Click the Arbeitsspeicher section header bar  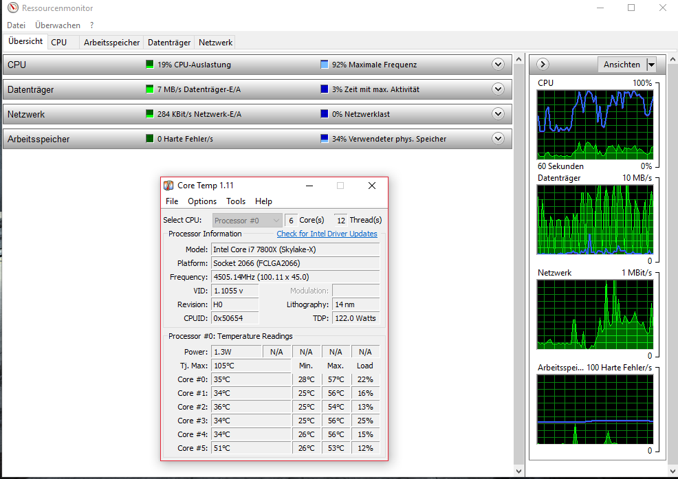pyautogui.click(x=257, y=138)
